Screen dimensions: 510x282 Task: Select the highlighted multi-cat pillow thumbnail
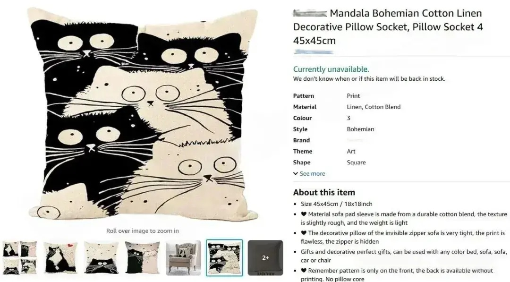pyautogui.click(x=224, y=257)
